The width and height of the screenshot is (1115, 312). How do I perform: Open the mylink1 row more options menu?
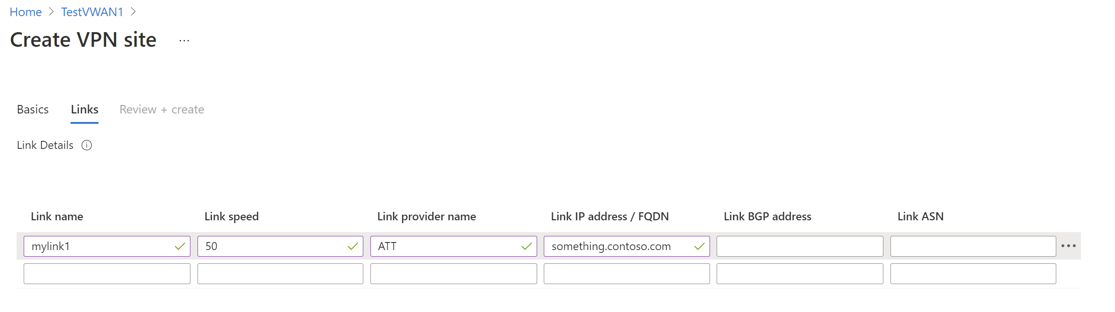click(x=1068, y=246)
